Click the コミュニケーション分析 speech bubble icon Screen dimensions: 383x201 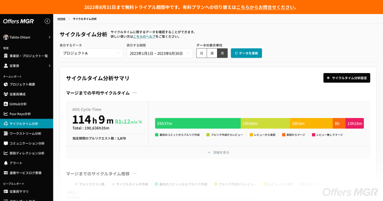point(6,144)
